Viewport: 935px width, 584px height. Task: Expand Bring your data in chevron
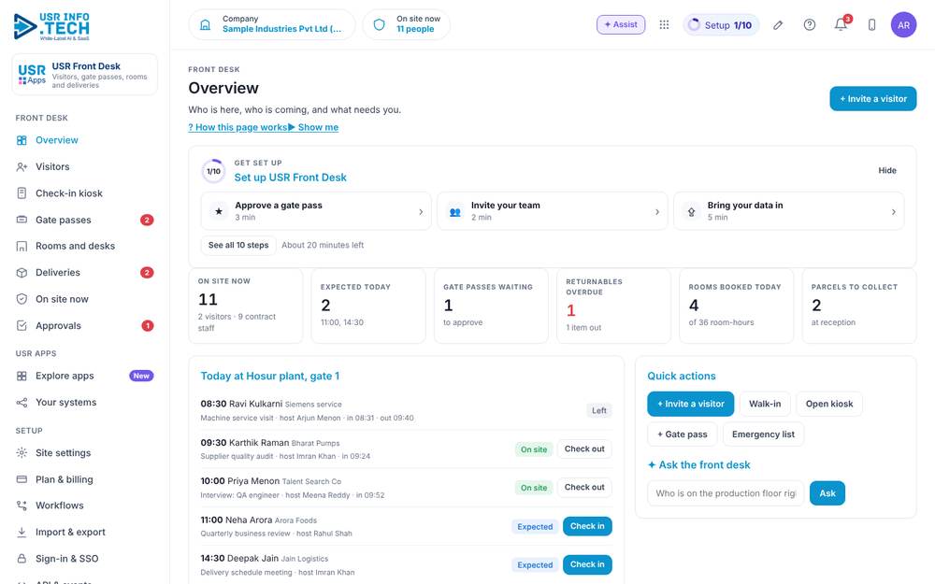893,211
